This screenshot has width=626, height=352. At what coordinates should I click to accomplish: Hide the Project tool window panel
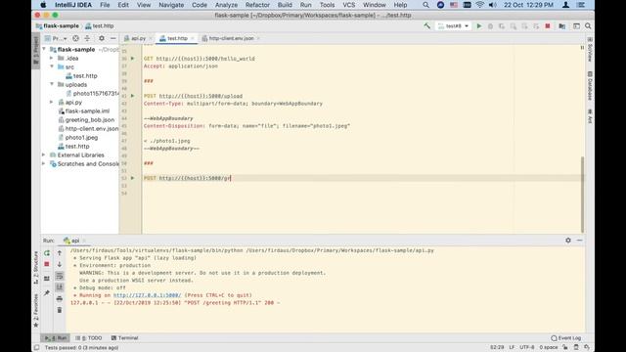[x=113, y=38]
